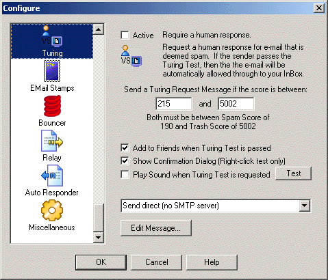Uncheck Add to Friends when Turing Test passed

[125, 148]
